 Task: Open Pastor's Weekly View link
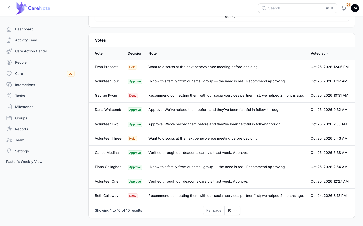pyautogui.click(x=24, y=162)
